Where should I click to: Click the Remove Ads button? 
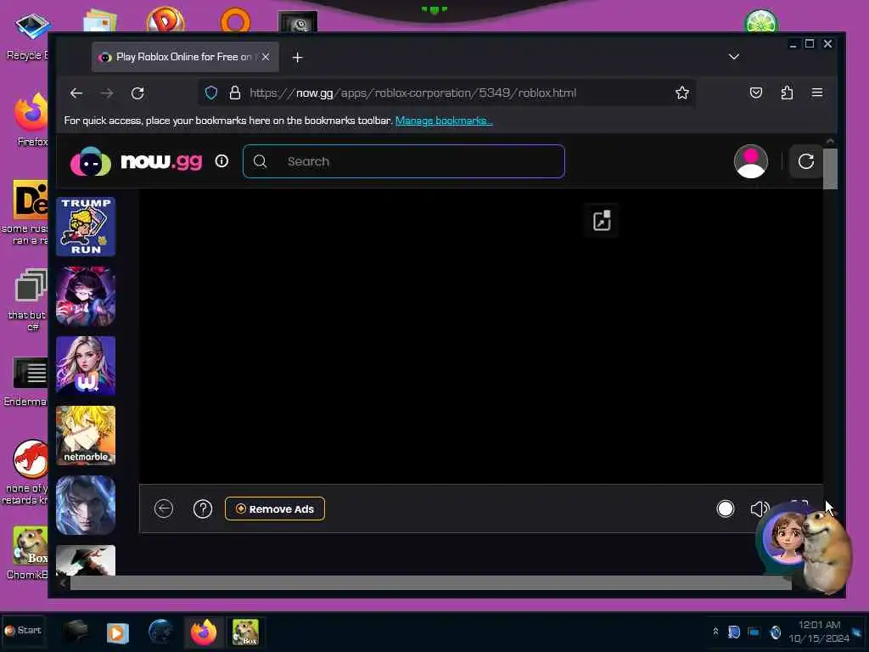[275, 509]
